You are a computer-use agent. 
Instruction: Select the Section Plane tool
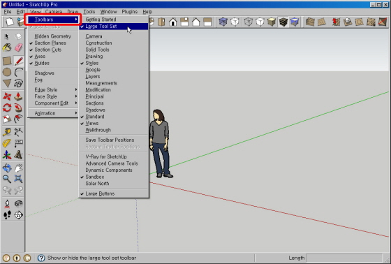click(18, 215)
